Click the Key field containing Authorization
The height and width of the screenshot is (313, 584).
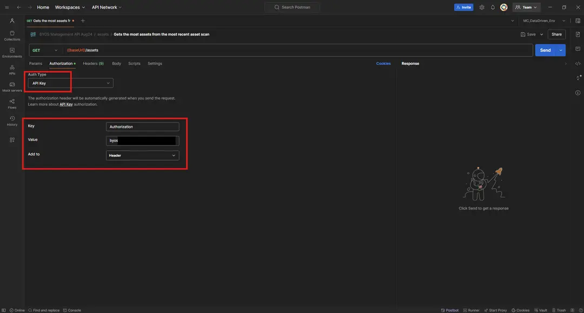[142, 127]
